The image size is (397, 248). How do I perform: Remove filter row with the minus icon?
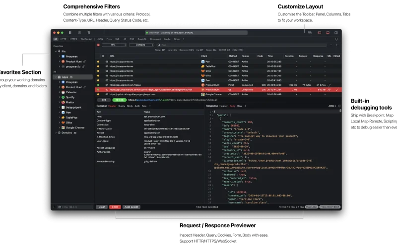point(331,45)
